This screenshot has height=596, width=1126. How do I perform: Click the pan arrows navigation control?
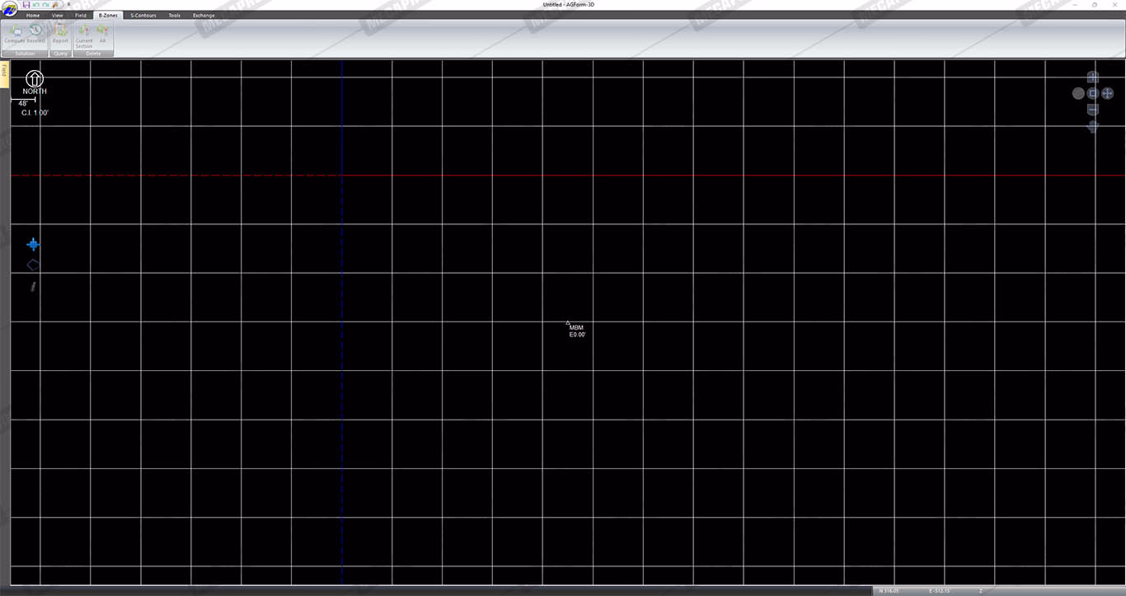[x=1108, y=93]
